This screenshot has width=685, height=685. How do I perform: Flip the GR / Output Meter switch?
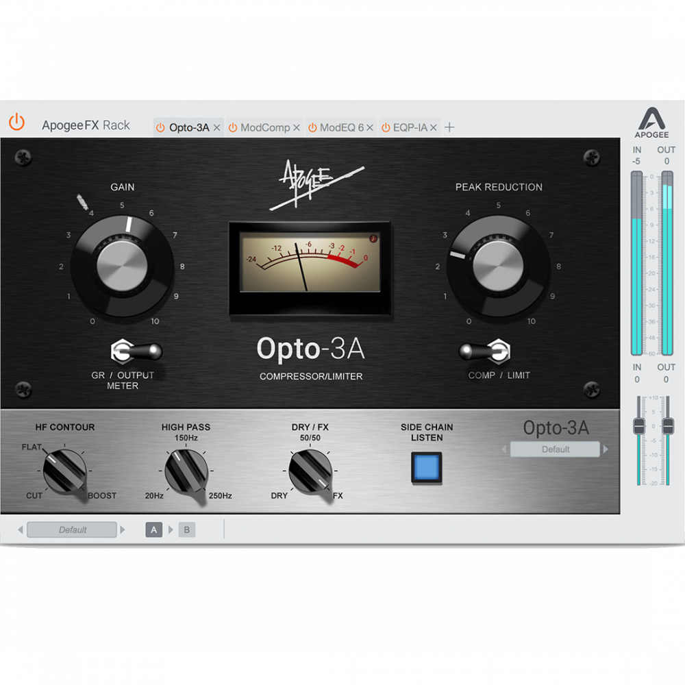pyautogui.click(x=134, y=351)
